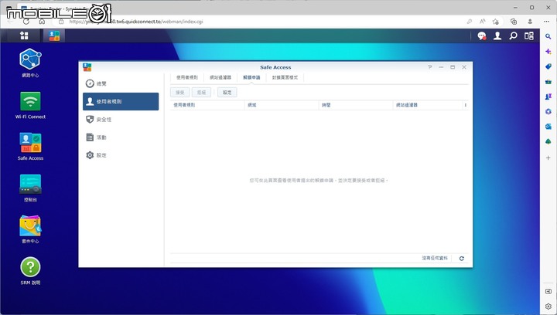The width and height of the screenshot is (557, 315).
Task: Sort by the 網站過濾器 column header
Action: tap(427, 105)
